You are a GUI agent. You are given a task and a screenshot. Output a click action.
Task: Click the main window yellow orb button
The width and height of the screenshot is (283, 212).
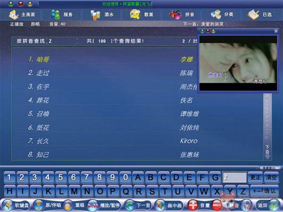tap(30, 4)
